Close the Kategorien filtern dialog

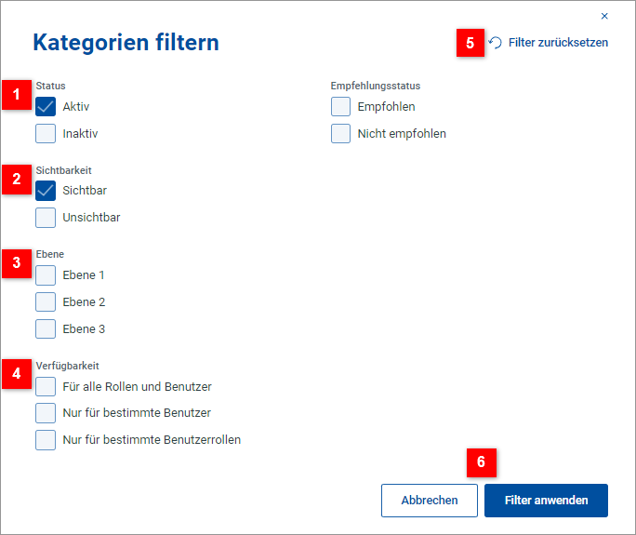604,16
